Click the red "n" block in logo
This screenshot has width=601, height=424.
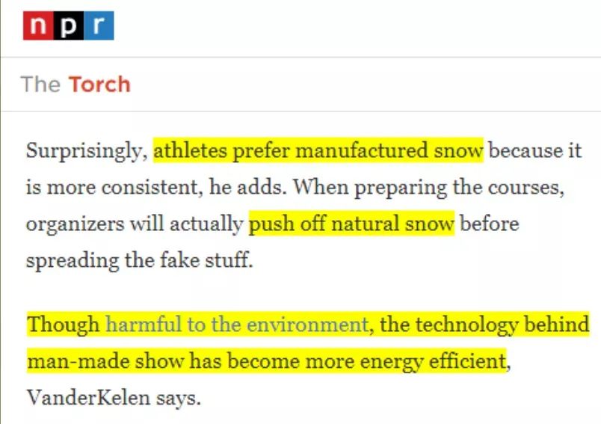[37, 26]
